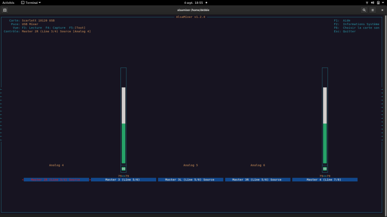Click the Master 4 (Line 7/8) volume bar
387x217 pixels.
pos(325,125)
